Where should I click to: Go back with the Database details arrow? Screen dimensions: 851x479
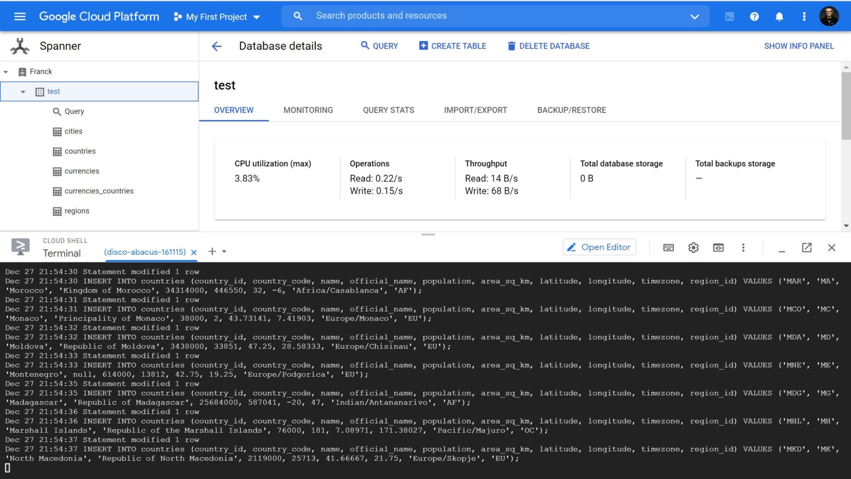(216, 46)
